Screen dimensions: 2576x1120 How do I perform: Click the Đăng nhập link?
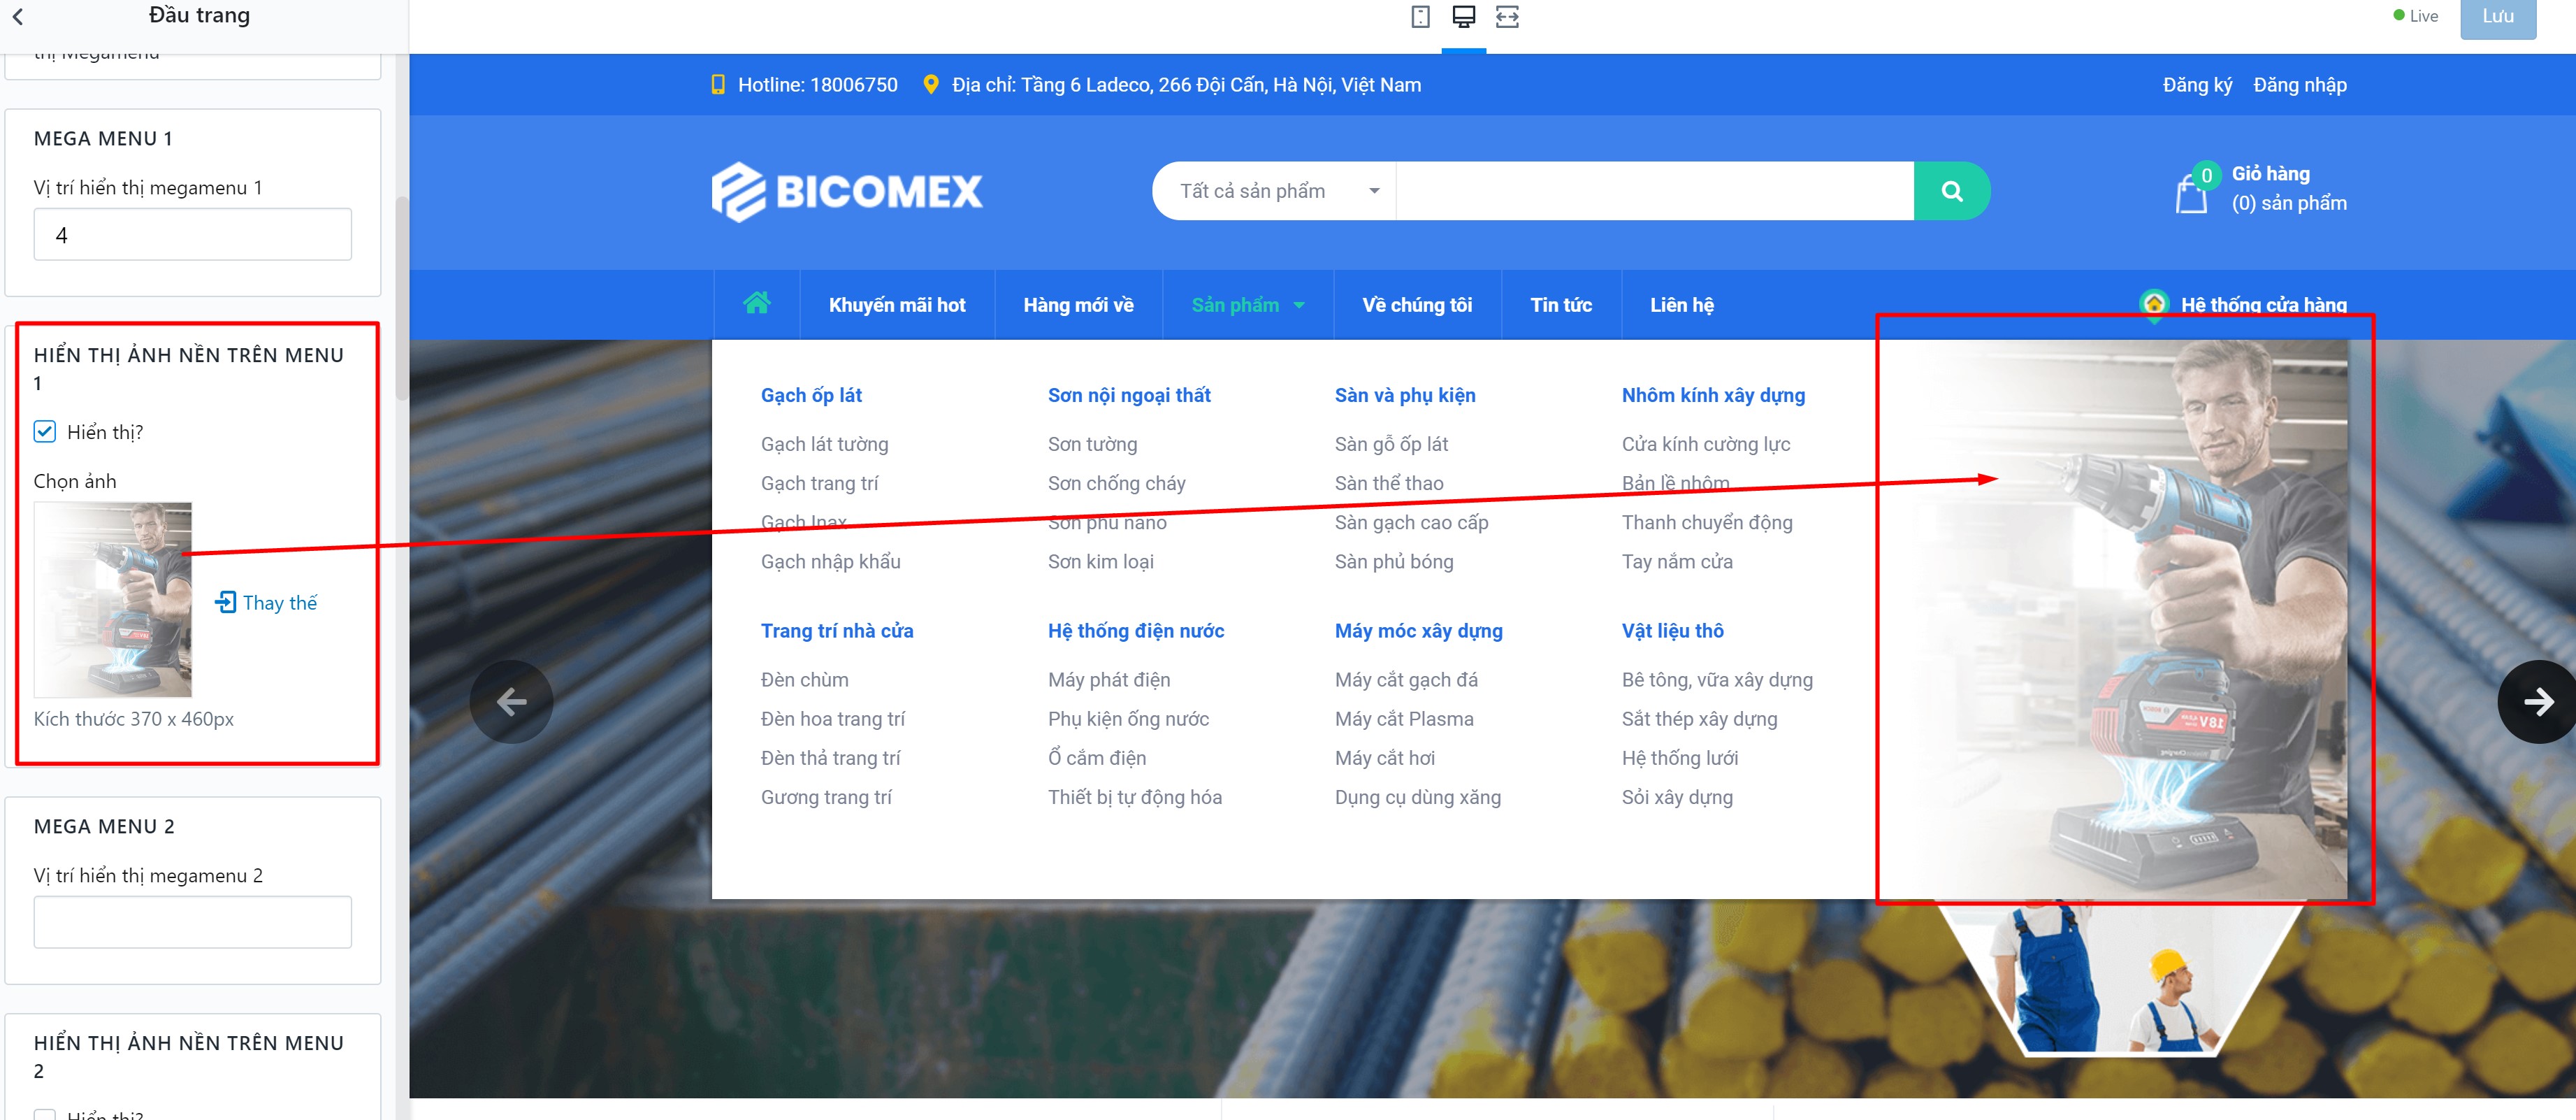pyautogui.click(x=2300, y=85)
